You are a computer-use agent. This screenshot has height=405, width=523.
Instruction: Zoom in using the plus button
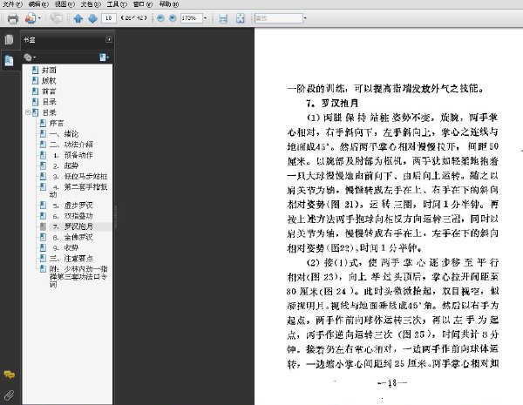173,18
